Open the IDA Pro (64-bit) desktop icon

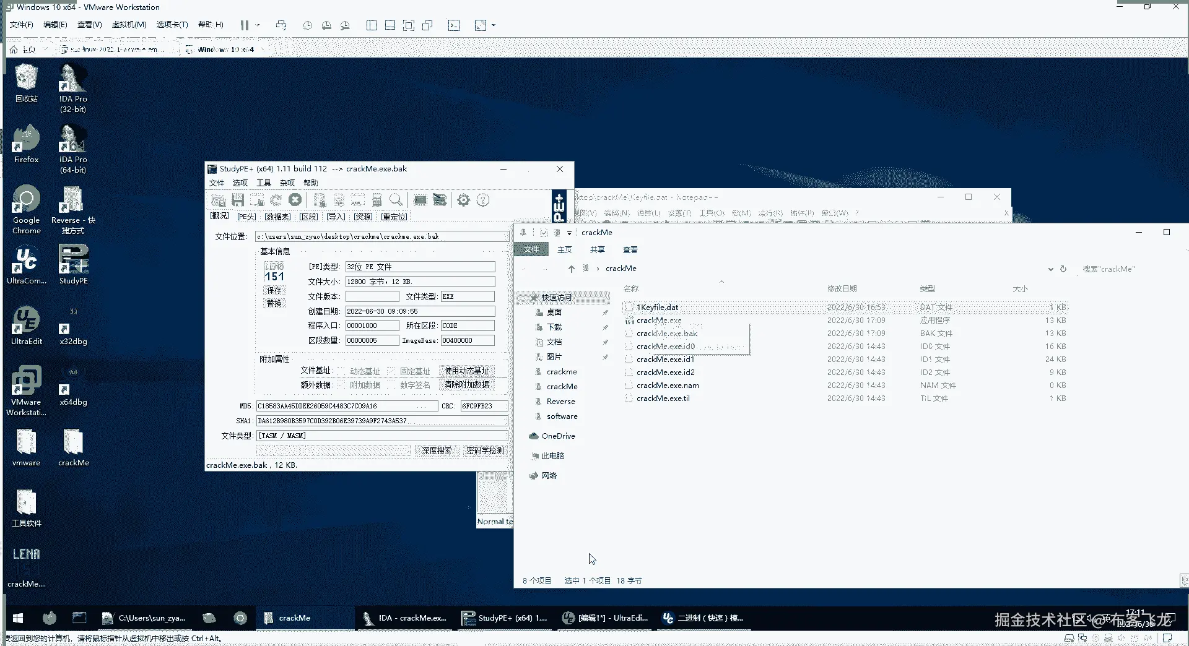[73, 149]
